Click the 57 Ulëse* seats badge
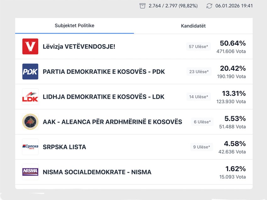This screenshot has height=200, width=267. 198,47
